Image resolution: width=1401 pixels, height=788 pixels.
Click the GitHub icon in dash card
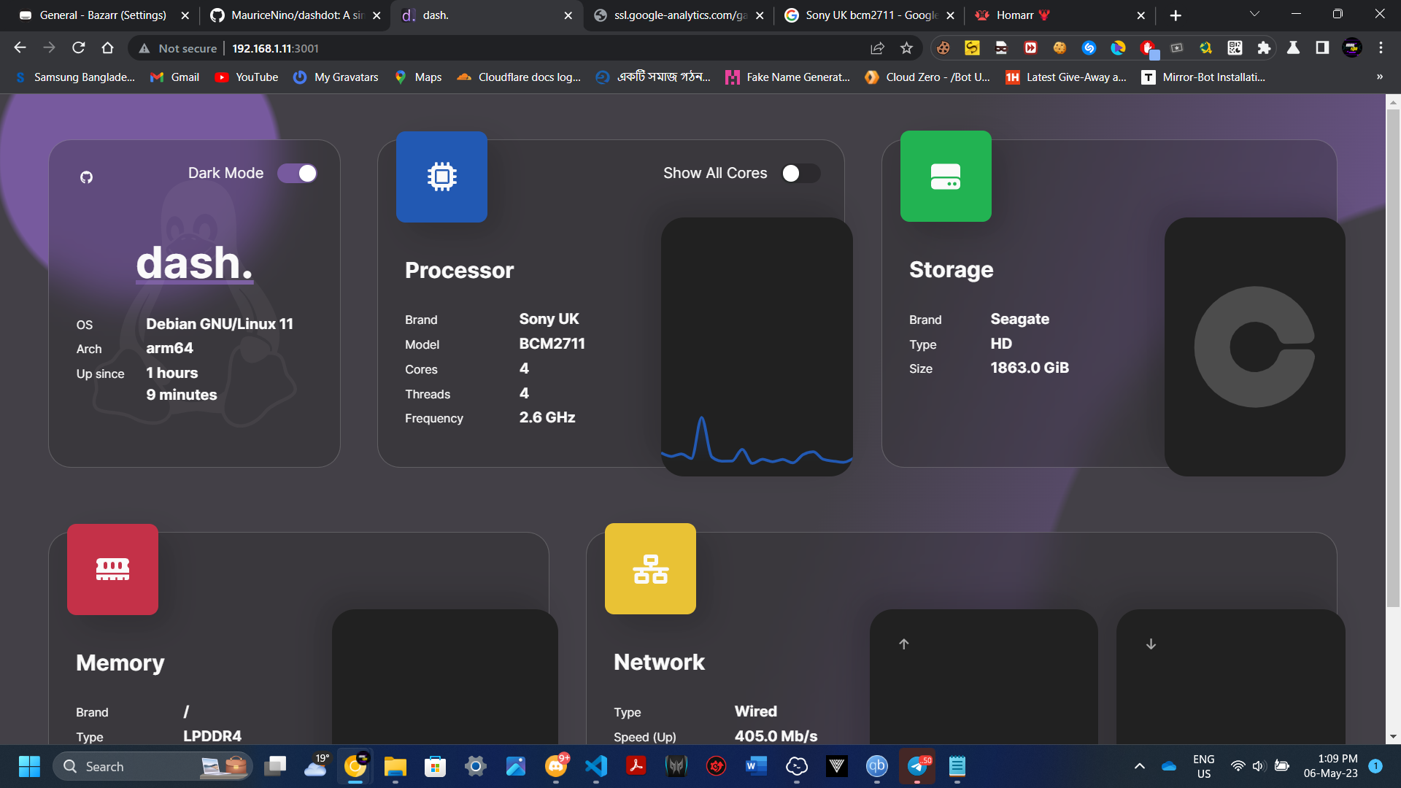(x=86, y=177)
